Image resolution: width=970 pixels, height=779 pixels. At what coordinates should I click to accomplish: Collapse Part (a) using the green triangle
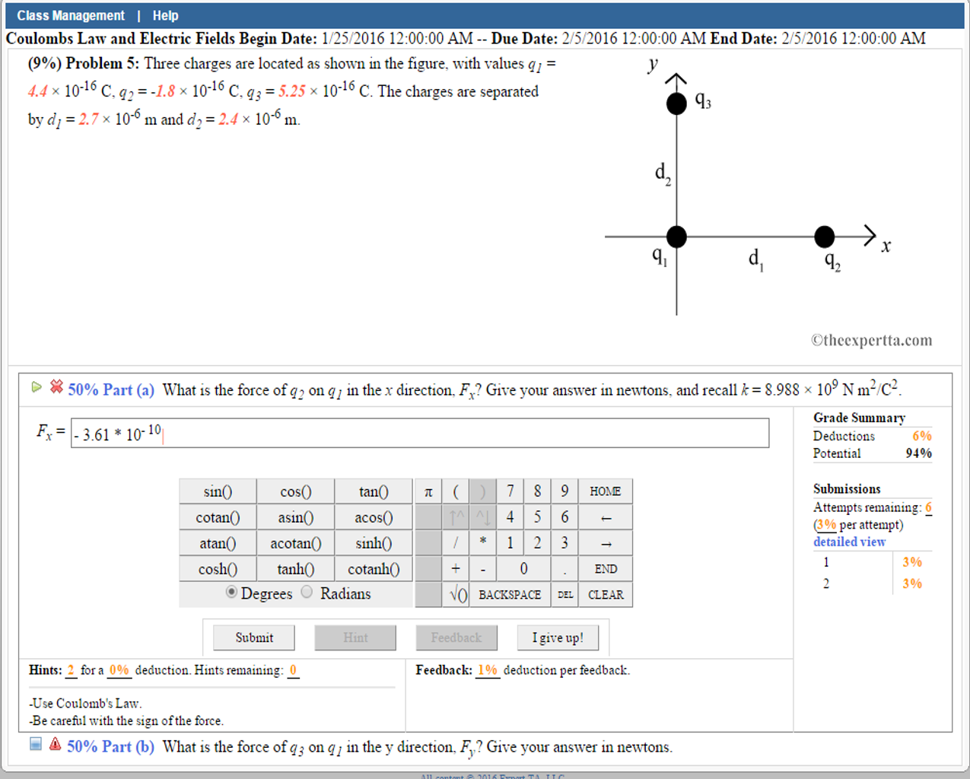(x=37, y=387)
